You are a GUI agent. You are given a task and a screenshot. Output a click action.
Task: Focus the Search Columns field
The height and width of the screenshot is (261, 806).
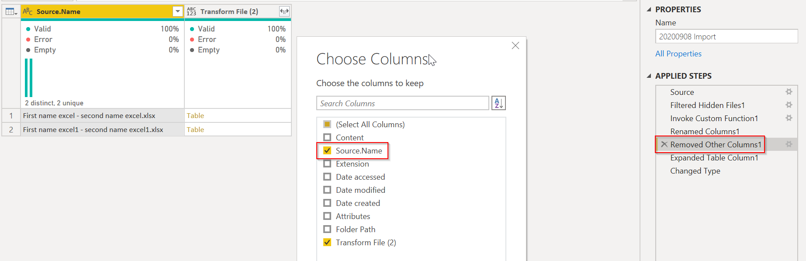[x=402, y=103]
